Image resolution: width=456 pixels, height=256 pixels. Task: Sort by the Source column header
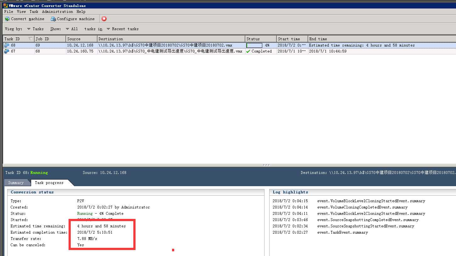pyautogui.click(x=81, y=39)
